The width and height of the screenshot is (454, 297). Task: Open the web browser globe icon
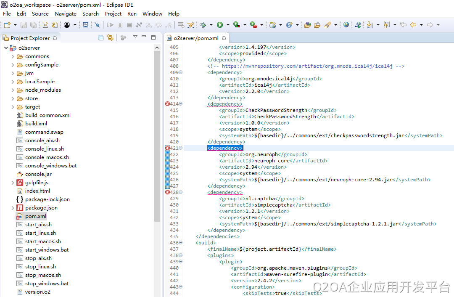pos(346,25)
